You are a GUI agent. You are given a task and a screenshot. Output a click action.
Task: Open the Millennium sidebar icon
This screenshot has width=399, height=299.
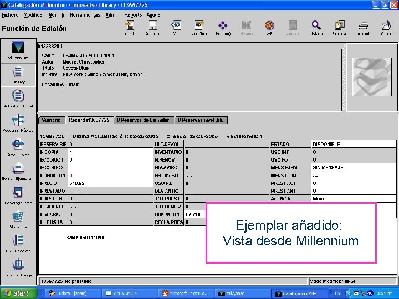coord(18,50)
